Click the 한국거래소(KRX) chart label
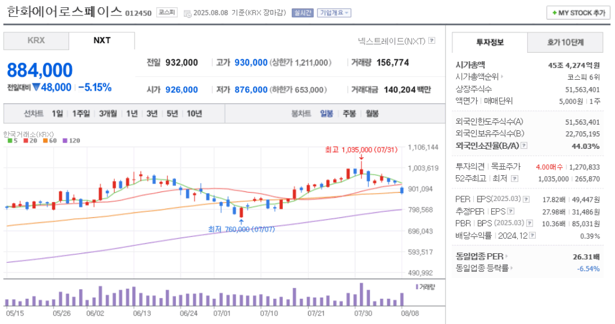Image resolution: width=615 pixels, height=324 pixels. point(28,134)
